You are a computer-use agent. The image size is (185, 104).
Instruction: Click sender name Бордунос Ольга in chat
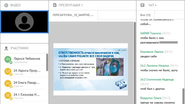151,98
